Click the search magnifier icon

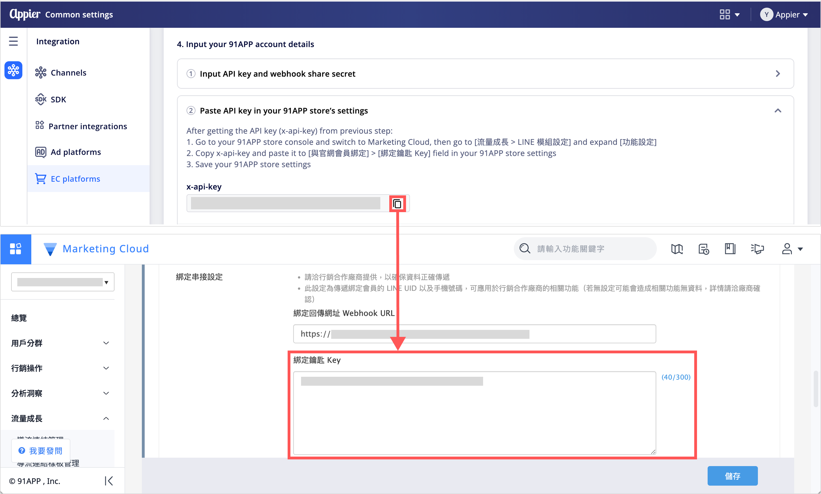524,249
